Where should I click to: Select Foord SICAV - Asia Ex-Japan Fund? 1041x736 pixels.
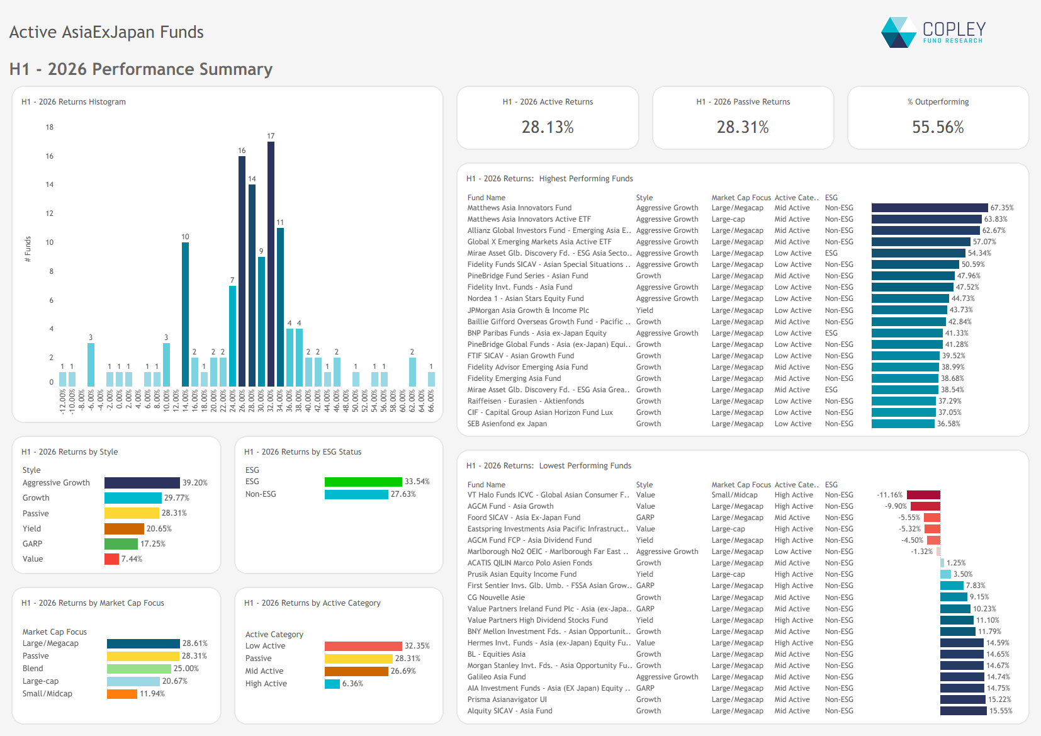click(524, 518)
